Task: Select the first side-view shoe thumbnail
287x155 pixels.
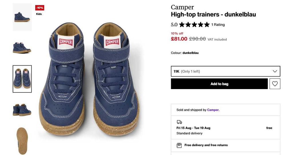Action: 22,17
